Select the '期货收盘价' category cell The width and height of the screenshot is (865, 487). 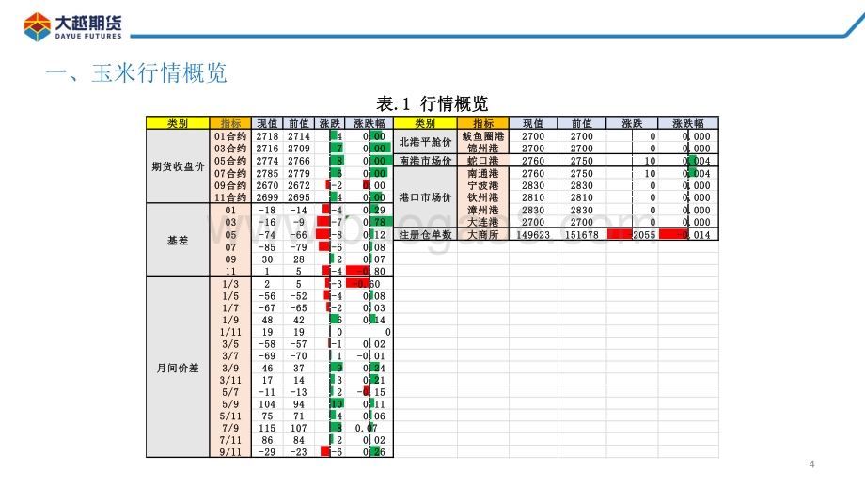click(178, 166)
